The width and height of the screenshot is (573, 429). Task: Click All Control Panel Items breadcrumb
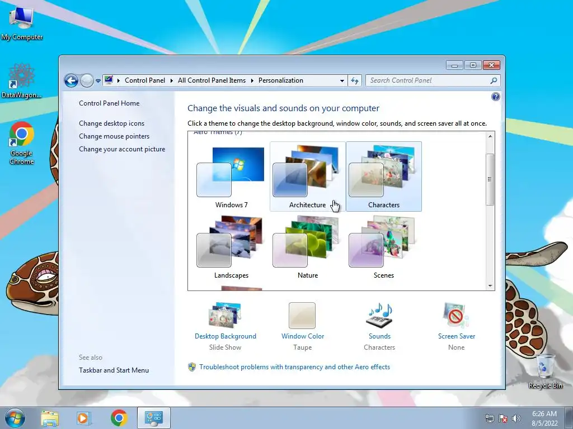(212, 80)
